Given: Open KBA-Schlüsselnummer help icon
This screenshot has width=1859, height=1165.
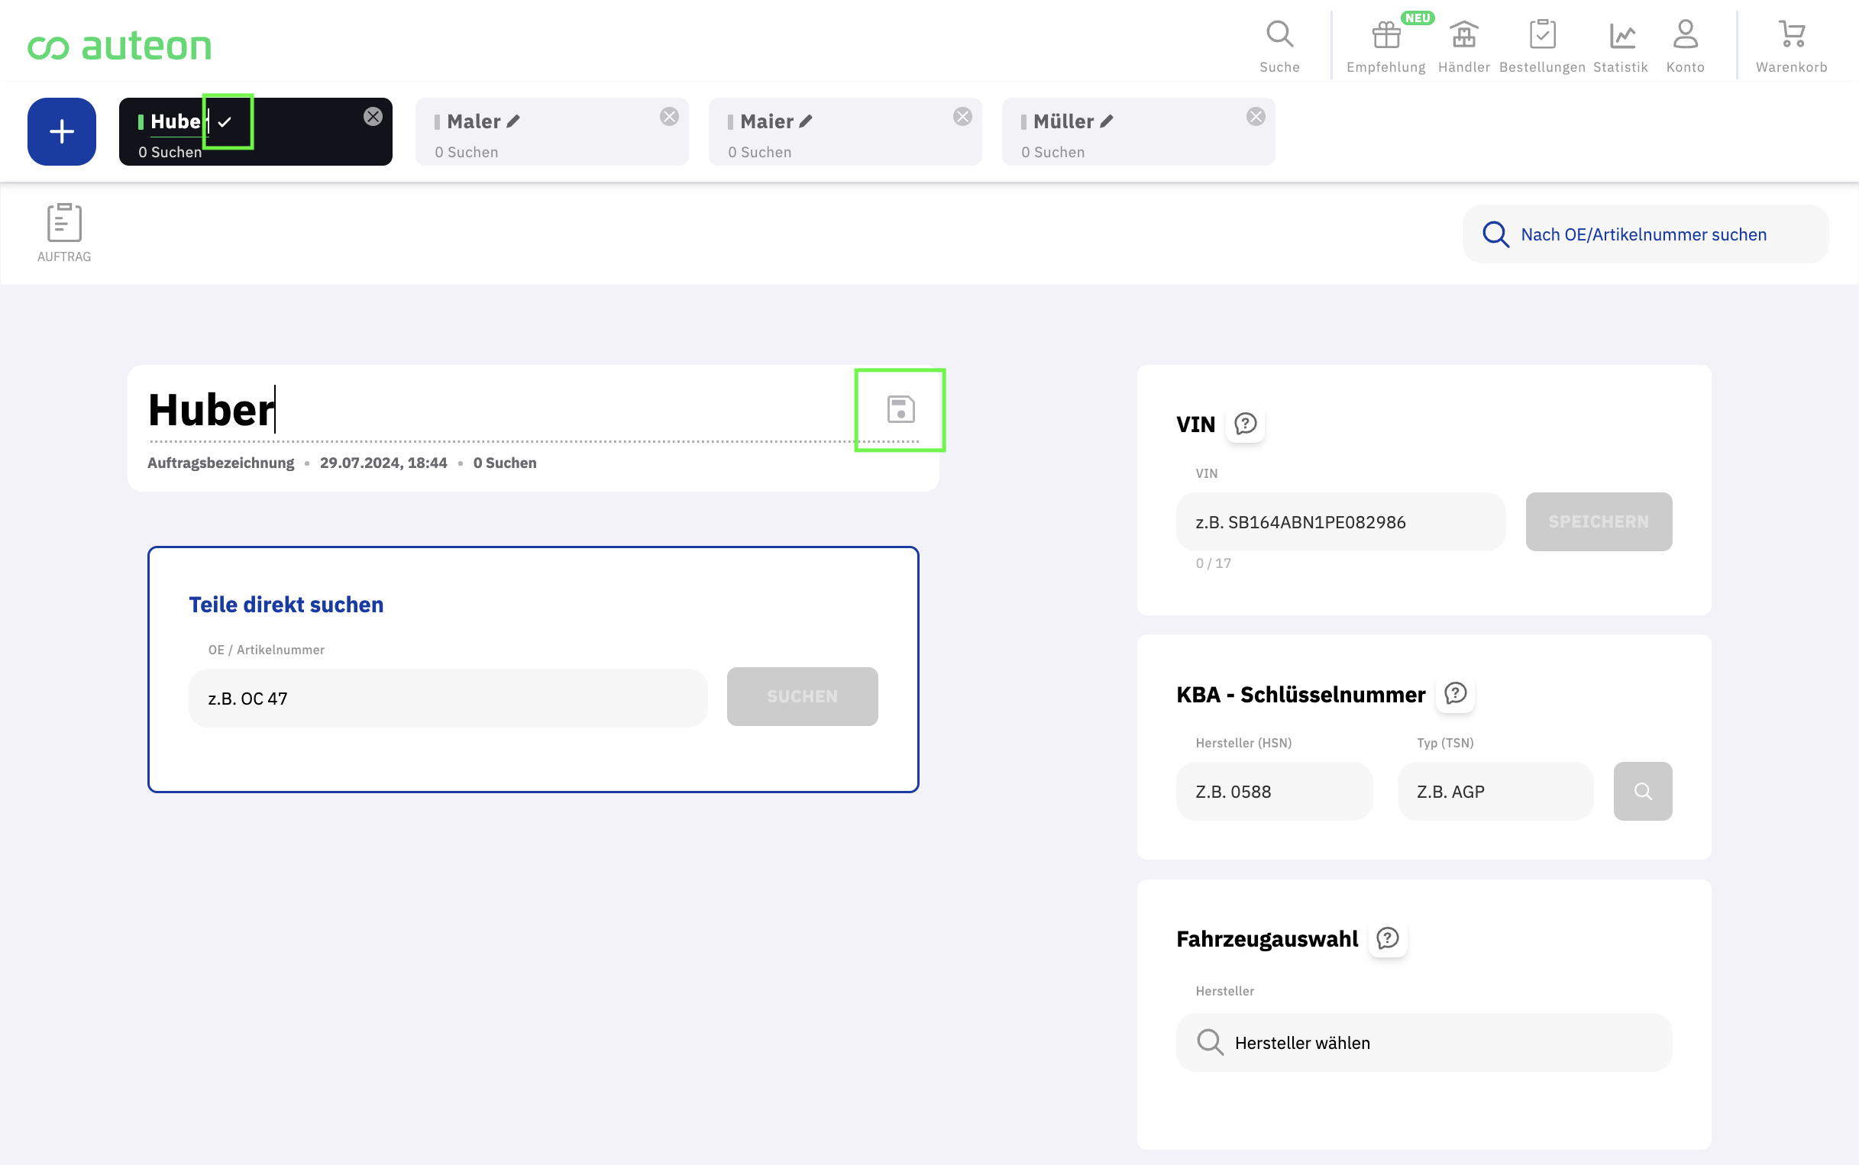Looking at the screenshot, I should pyautogui.click(x=1455, y=693).
